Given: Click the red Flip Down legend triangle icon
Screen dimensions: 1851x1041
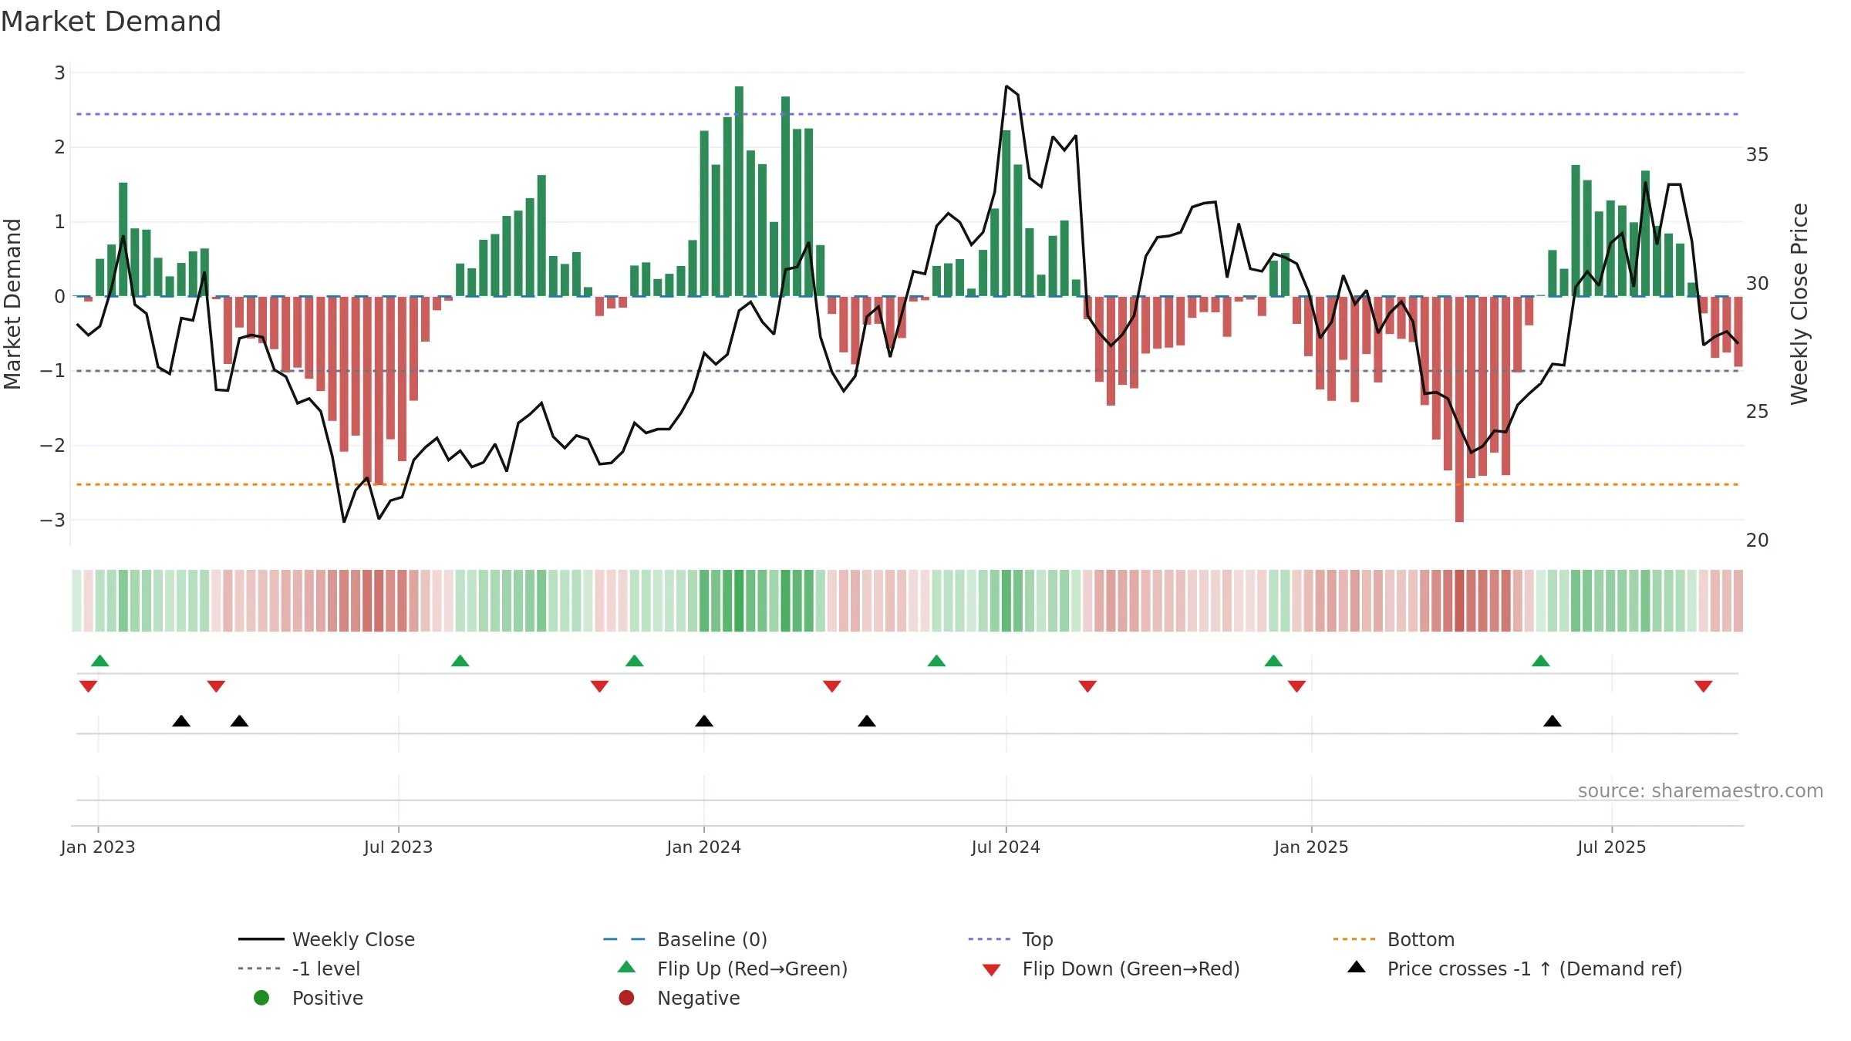Looking at the screenshot, I should pyautogui.click(x=992, y=970).
